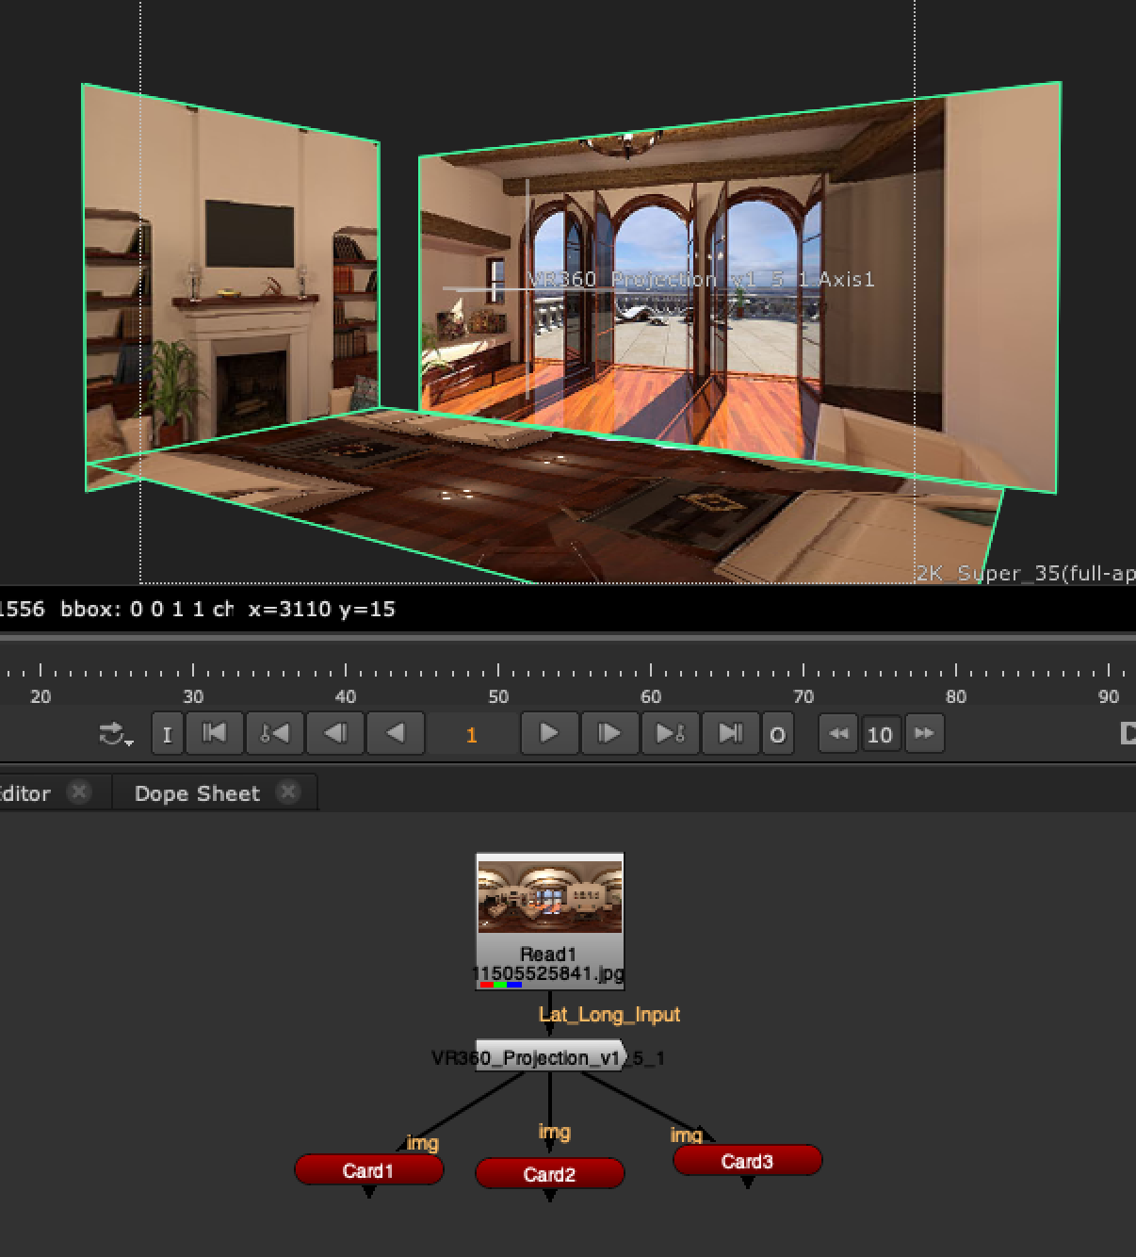Switch to the Dope Sheet tab
This screenshot has height=1257, width=1136.
coord(197,793)
